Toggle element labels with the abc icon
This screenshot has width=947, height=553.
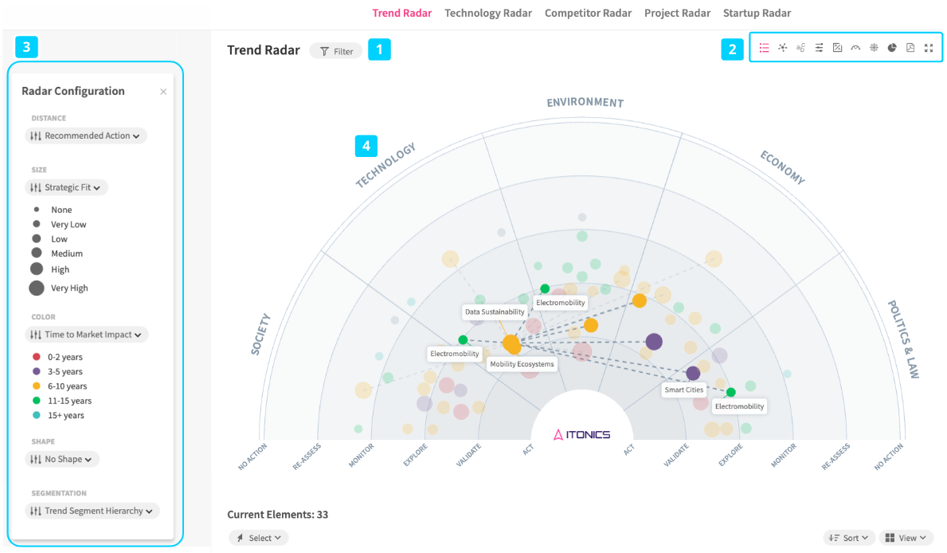[800, 48]
